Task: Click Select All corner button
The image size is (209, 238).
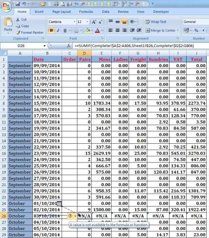Action: tap(4, 53)
